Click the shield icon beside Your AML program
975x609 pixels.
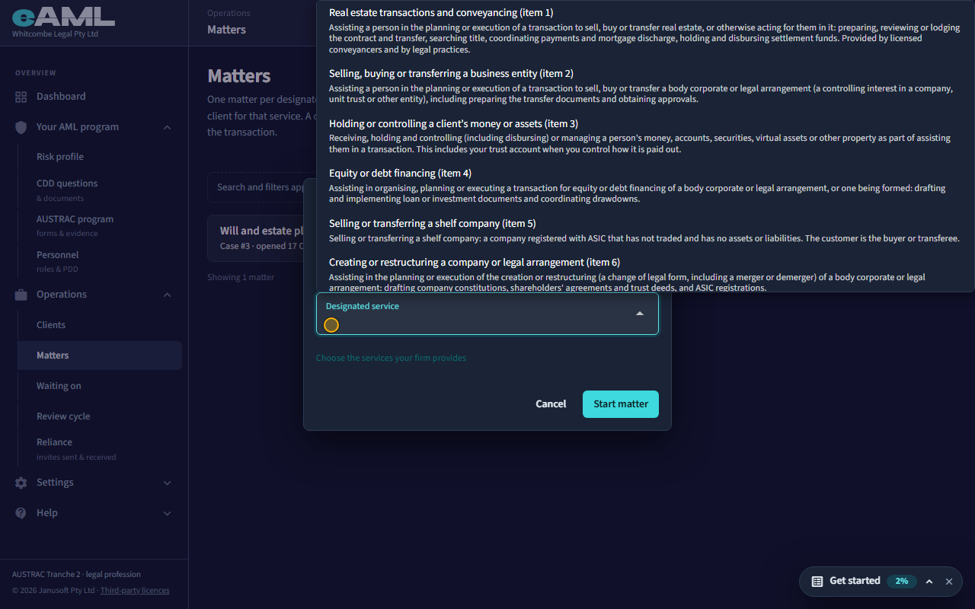[21, 127]
